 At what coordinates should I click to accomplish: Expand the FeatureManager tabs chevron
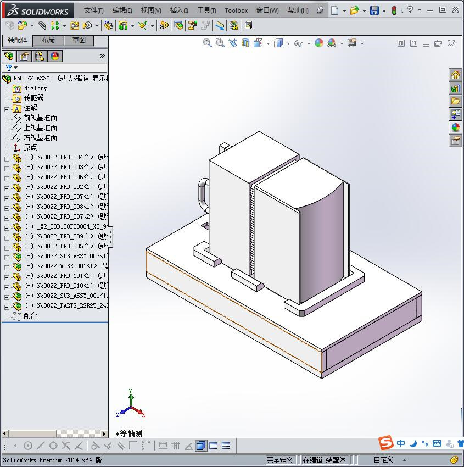pos(102,55)
